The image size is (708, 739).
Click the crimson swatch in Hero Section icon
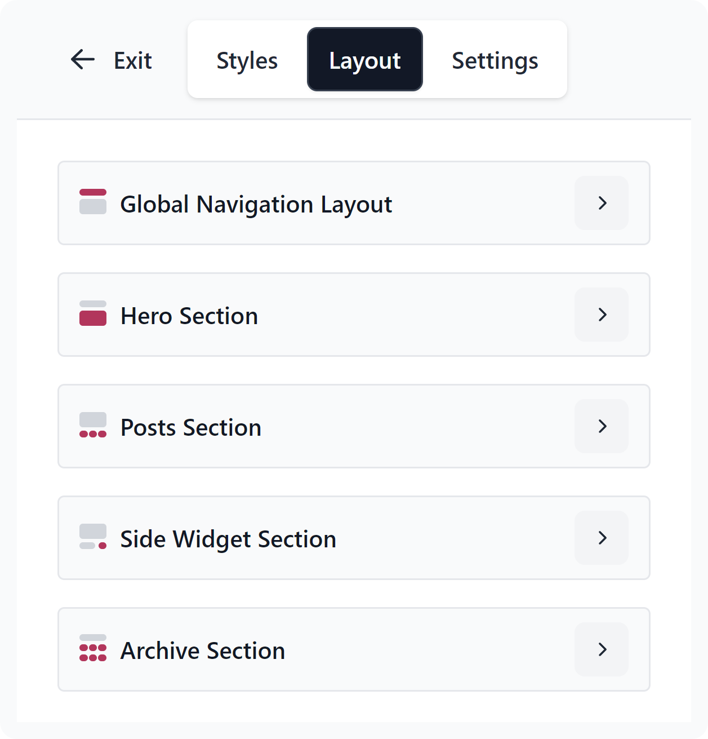[x=92, y=319]
